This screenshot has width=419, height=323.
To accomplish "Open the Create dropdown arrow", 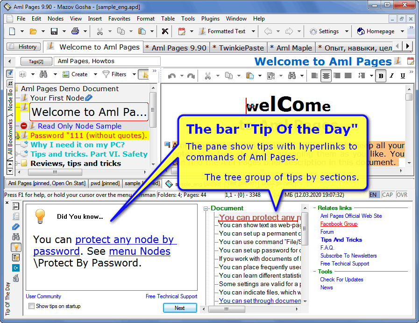I will click(95, 74).
